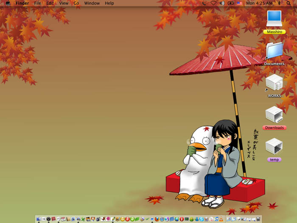Launch Skype from the Dock
This screenshot has width=297, height=223.
point(202,219)
